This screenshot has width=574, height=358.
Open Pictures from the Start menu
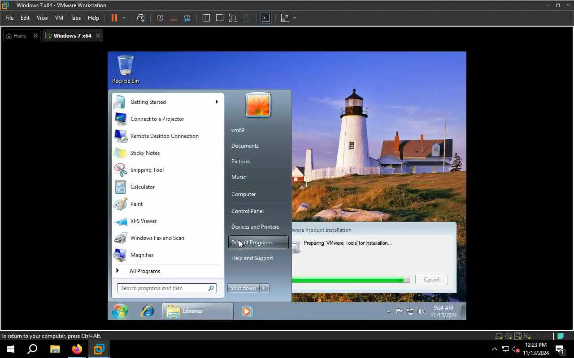pos(258,162)
